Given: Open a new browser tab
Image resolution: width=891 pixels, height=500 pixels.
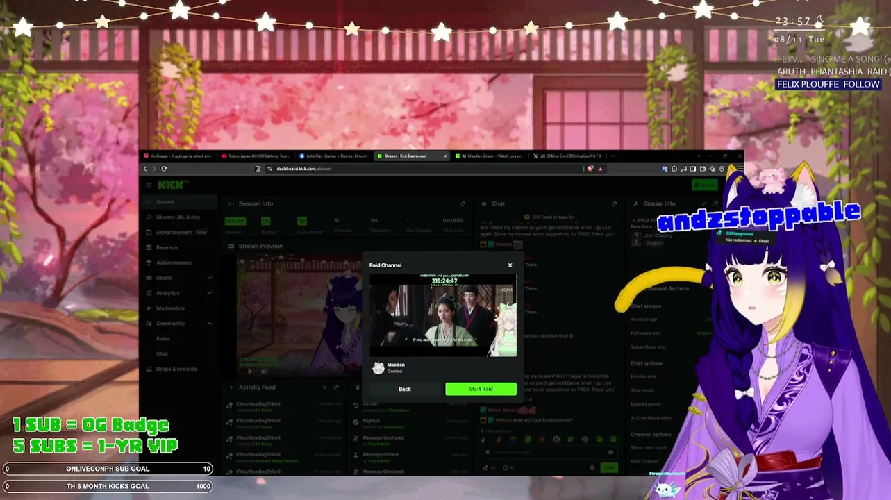Looking at the screenshot, I should 612,156.
